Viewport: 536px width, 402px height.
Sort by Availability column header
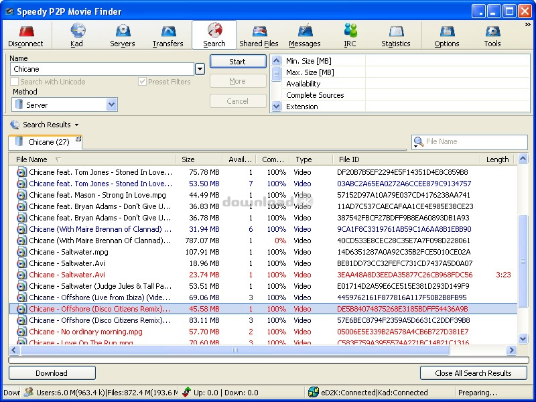pyautogui.click(x=239, y=159)
